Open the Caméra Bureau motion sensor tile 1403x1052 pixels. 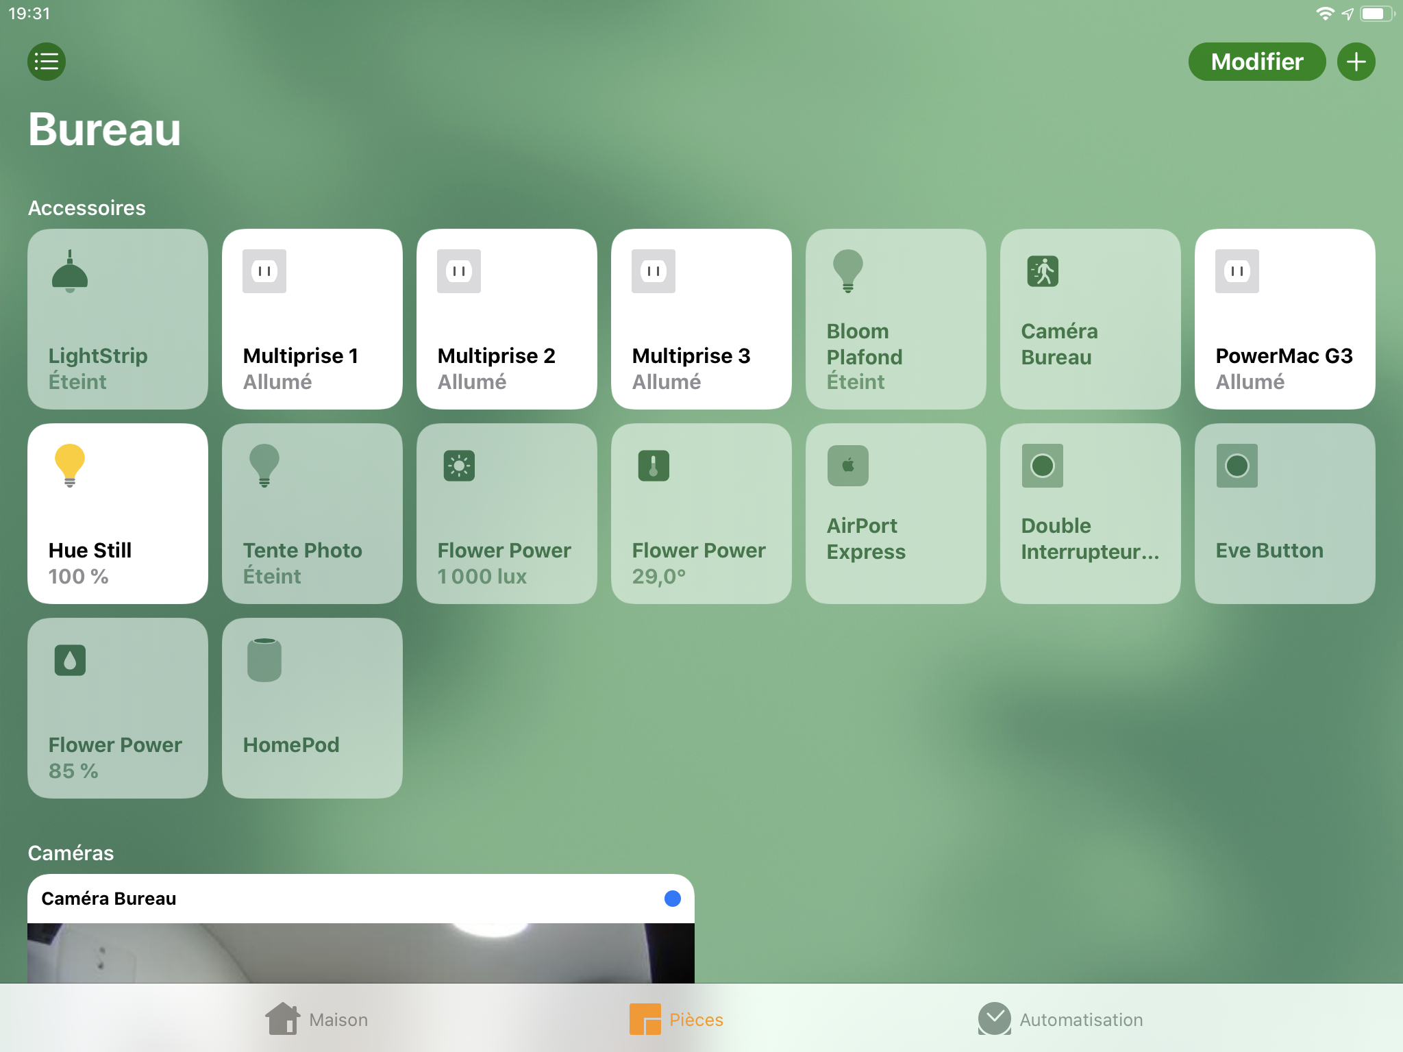tap(1091, 319)
